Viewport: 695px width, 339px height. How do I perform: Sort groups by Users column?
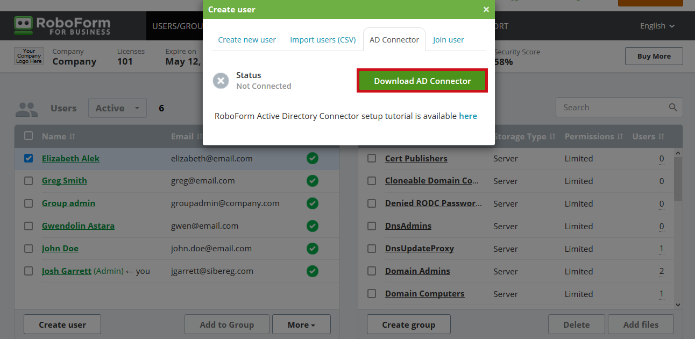tap(648, 137)
